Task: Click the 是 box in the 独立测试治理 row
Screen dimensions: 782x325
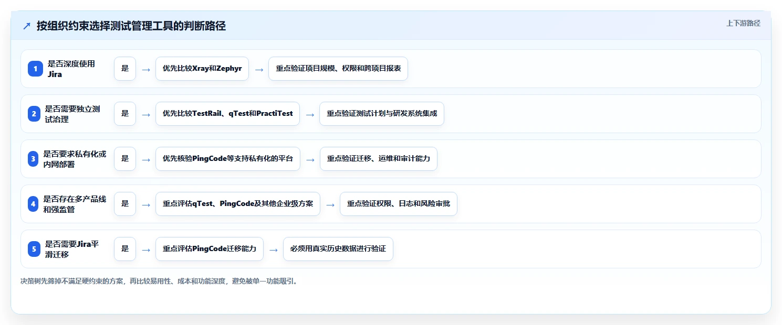Action: pos(125,114)
